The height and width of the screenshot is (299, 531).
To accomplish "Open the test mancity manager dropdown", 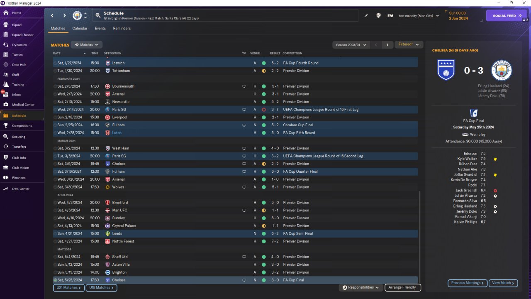I will click(x=419, y=16).
